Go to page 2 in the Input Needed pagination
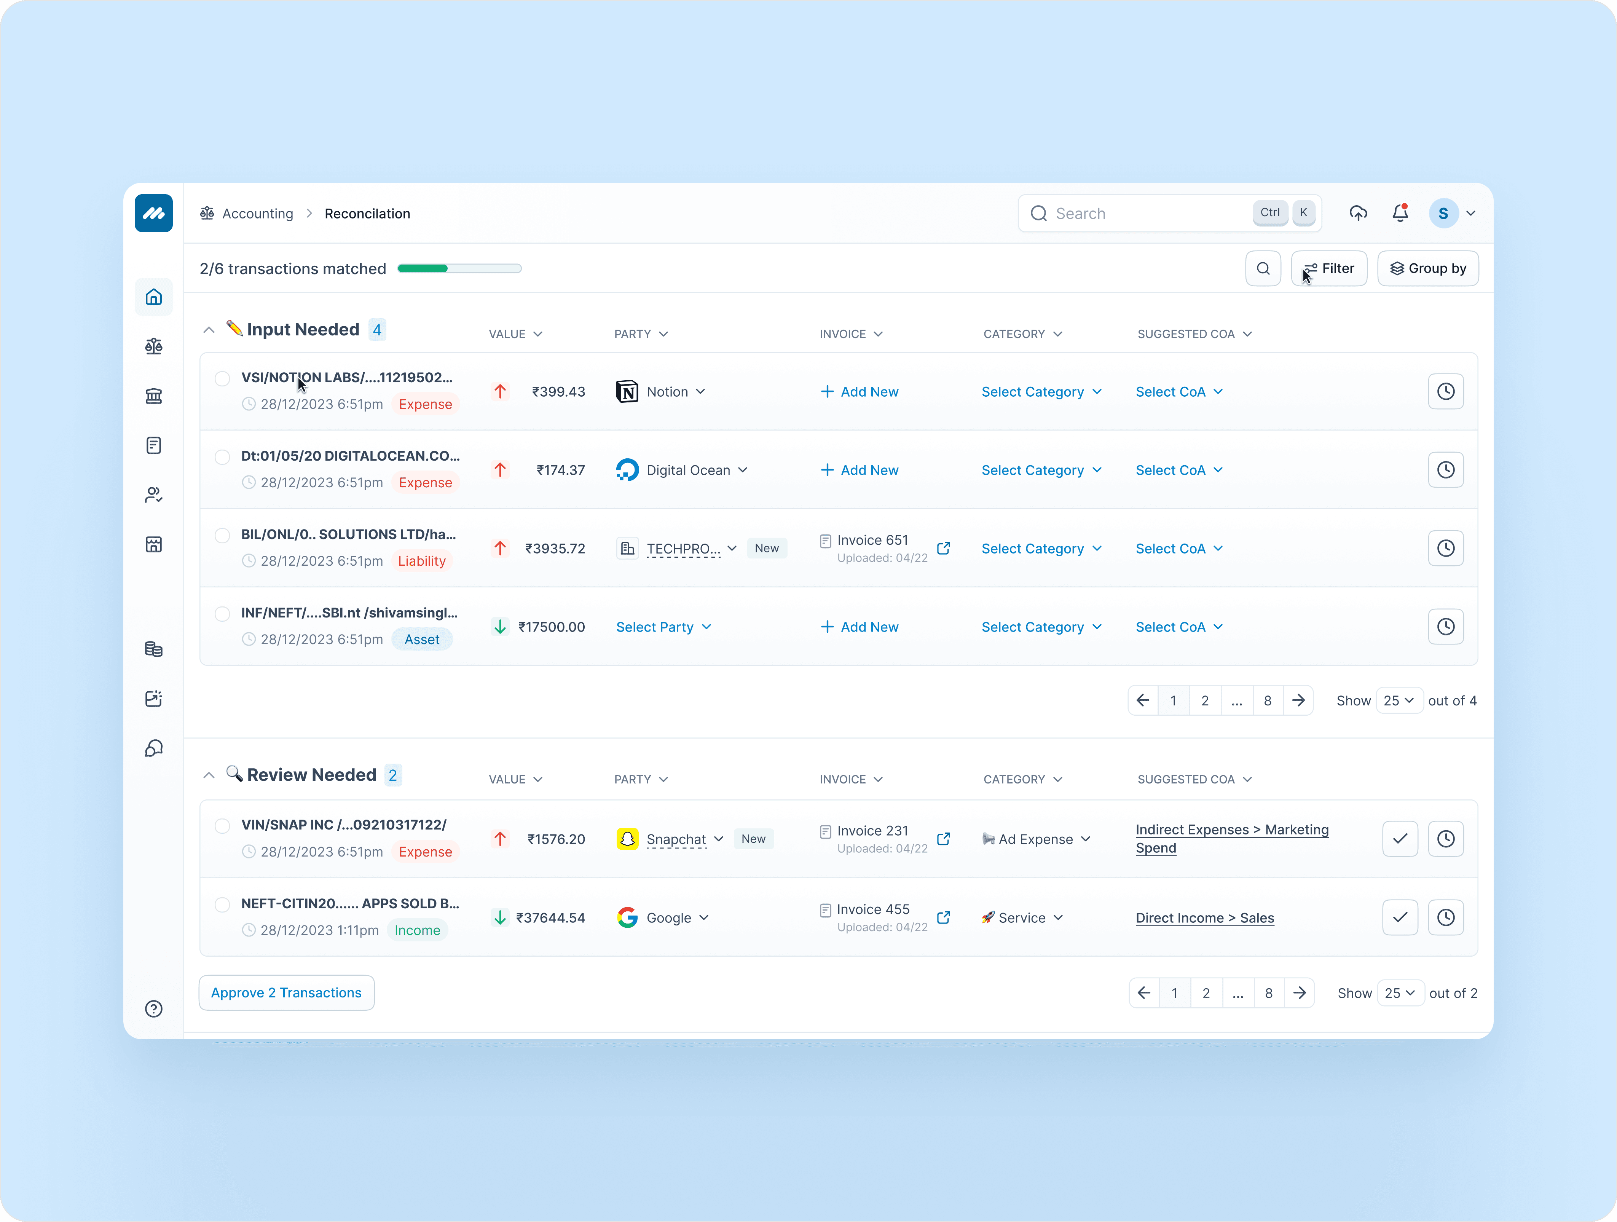 (x=1205, y=700)
